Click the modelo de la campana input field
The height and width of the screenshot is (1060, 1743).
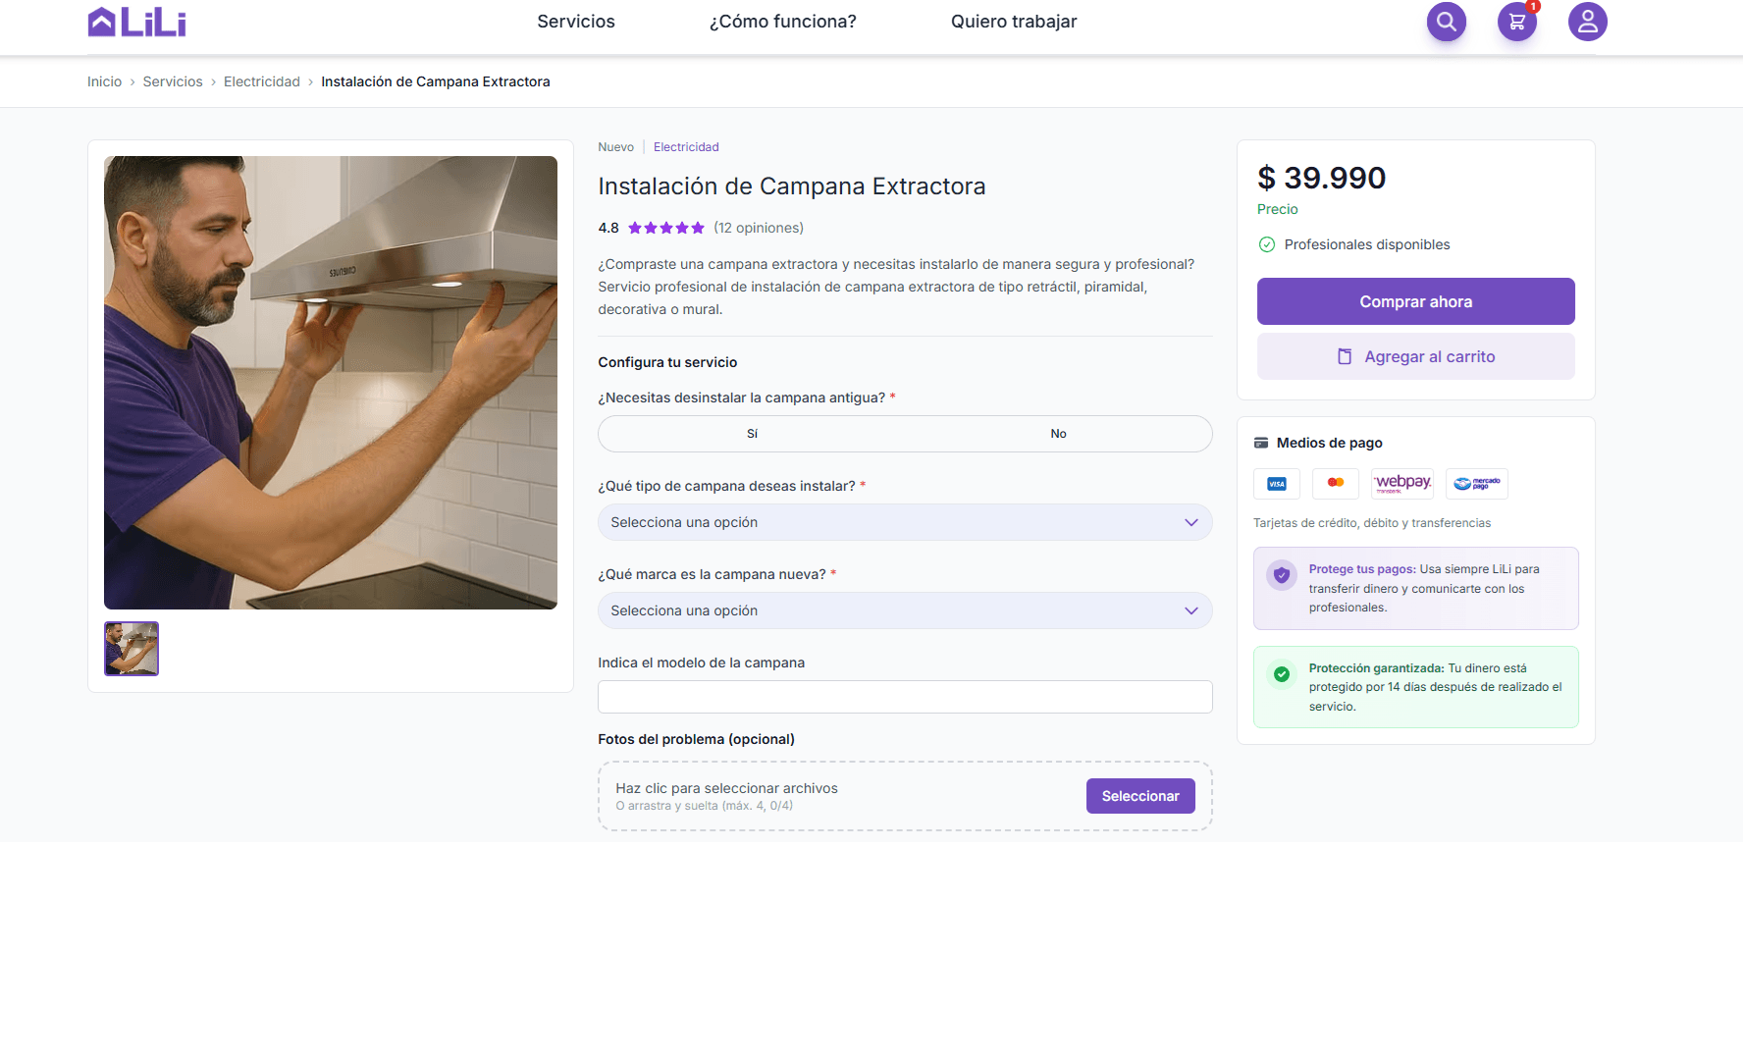pos(904,696)
